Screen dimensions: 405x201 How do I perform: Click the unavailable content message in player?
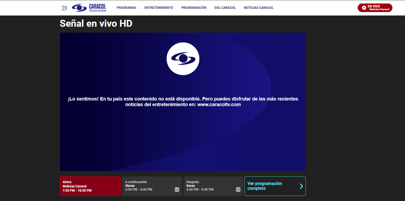(x=183, y=102)
